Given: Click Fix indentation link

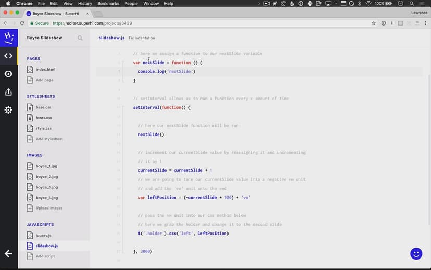Looking at the screenshot, I should pos(142,38).
